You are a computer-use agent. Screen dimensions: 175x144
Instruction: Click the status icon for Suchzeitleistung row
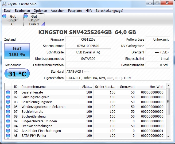tap(8, 116)
